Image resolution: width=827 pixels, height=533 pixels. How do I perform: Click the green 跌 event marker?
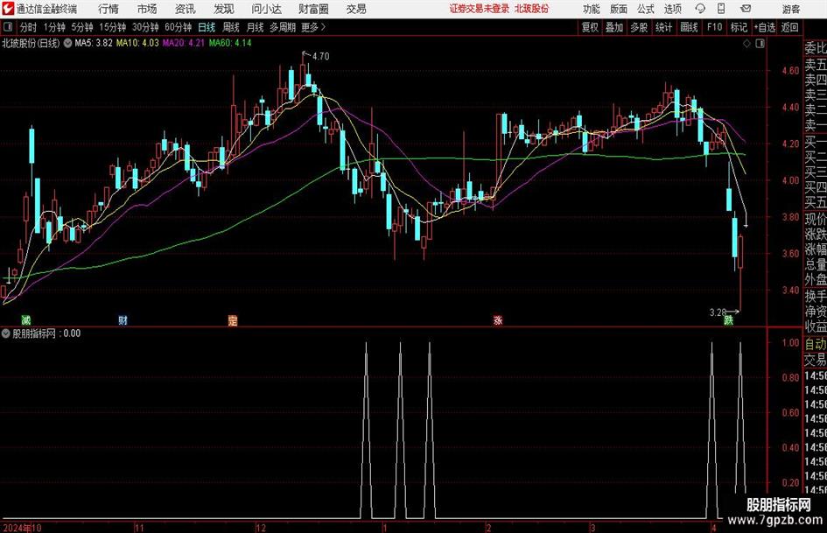click(x=728, y=319)
